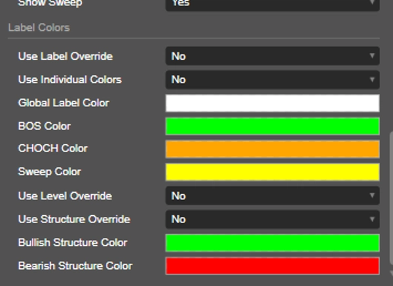Open the Show Sweep dropdown showing Yes
The width and height of the screenshot is (393, 286).
click(x=272, y=5)
